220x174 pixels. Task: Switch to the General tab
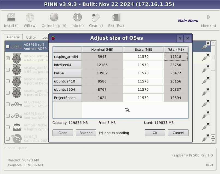point(13,37)
